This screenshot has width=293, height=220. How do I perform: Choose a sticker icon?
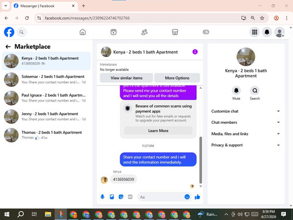121,197
